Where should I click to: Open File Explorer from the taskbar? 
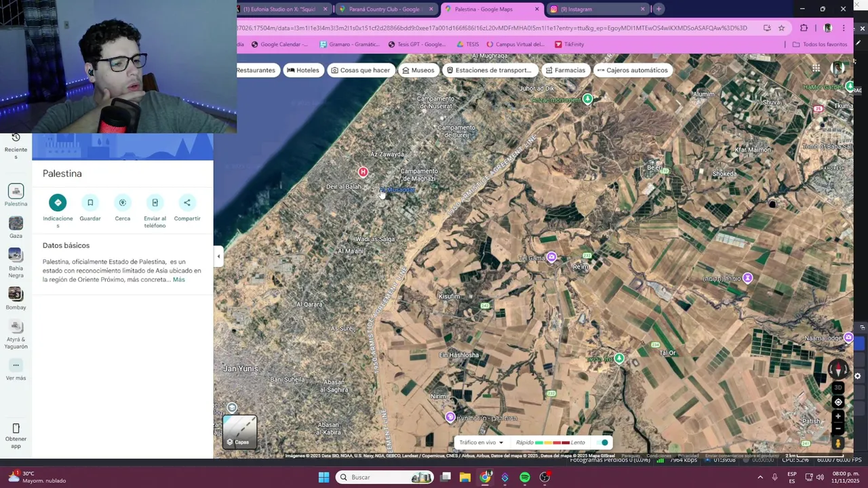click(x=465, y=477)
